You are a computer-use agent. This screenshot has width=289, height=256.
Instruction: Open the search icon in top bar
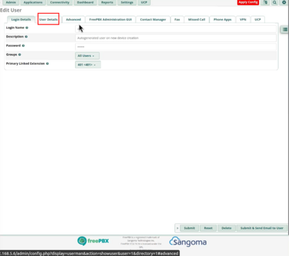coord(275,3)
